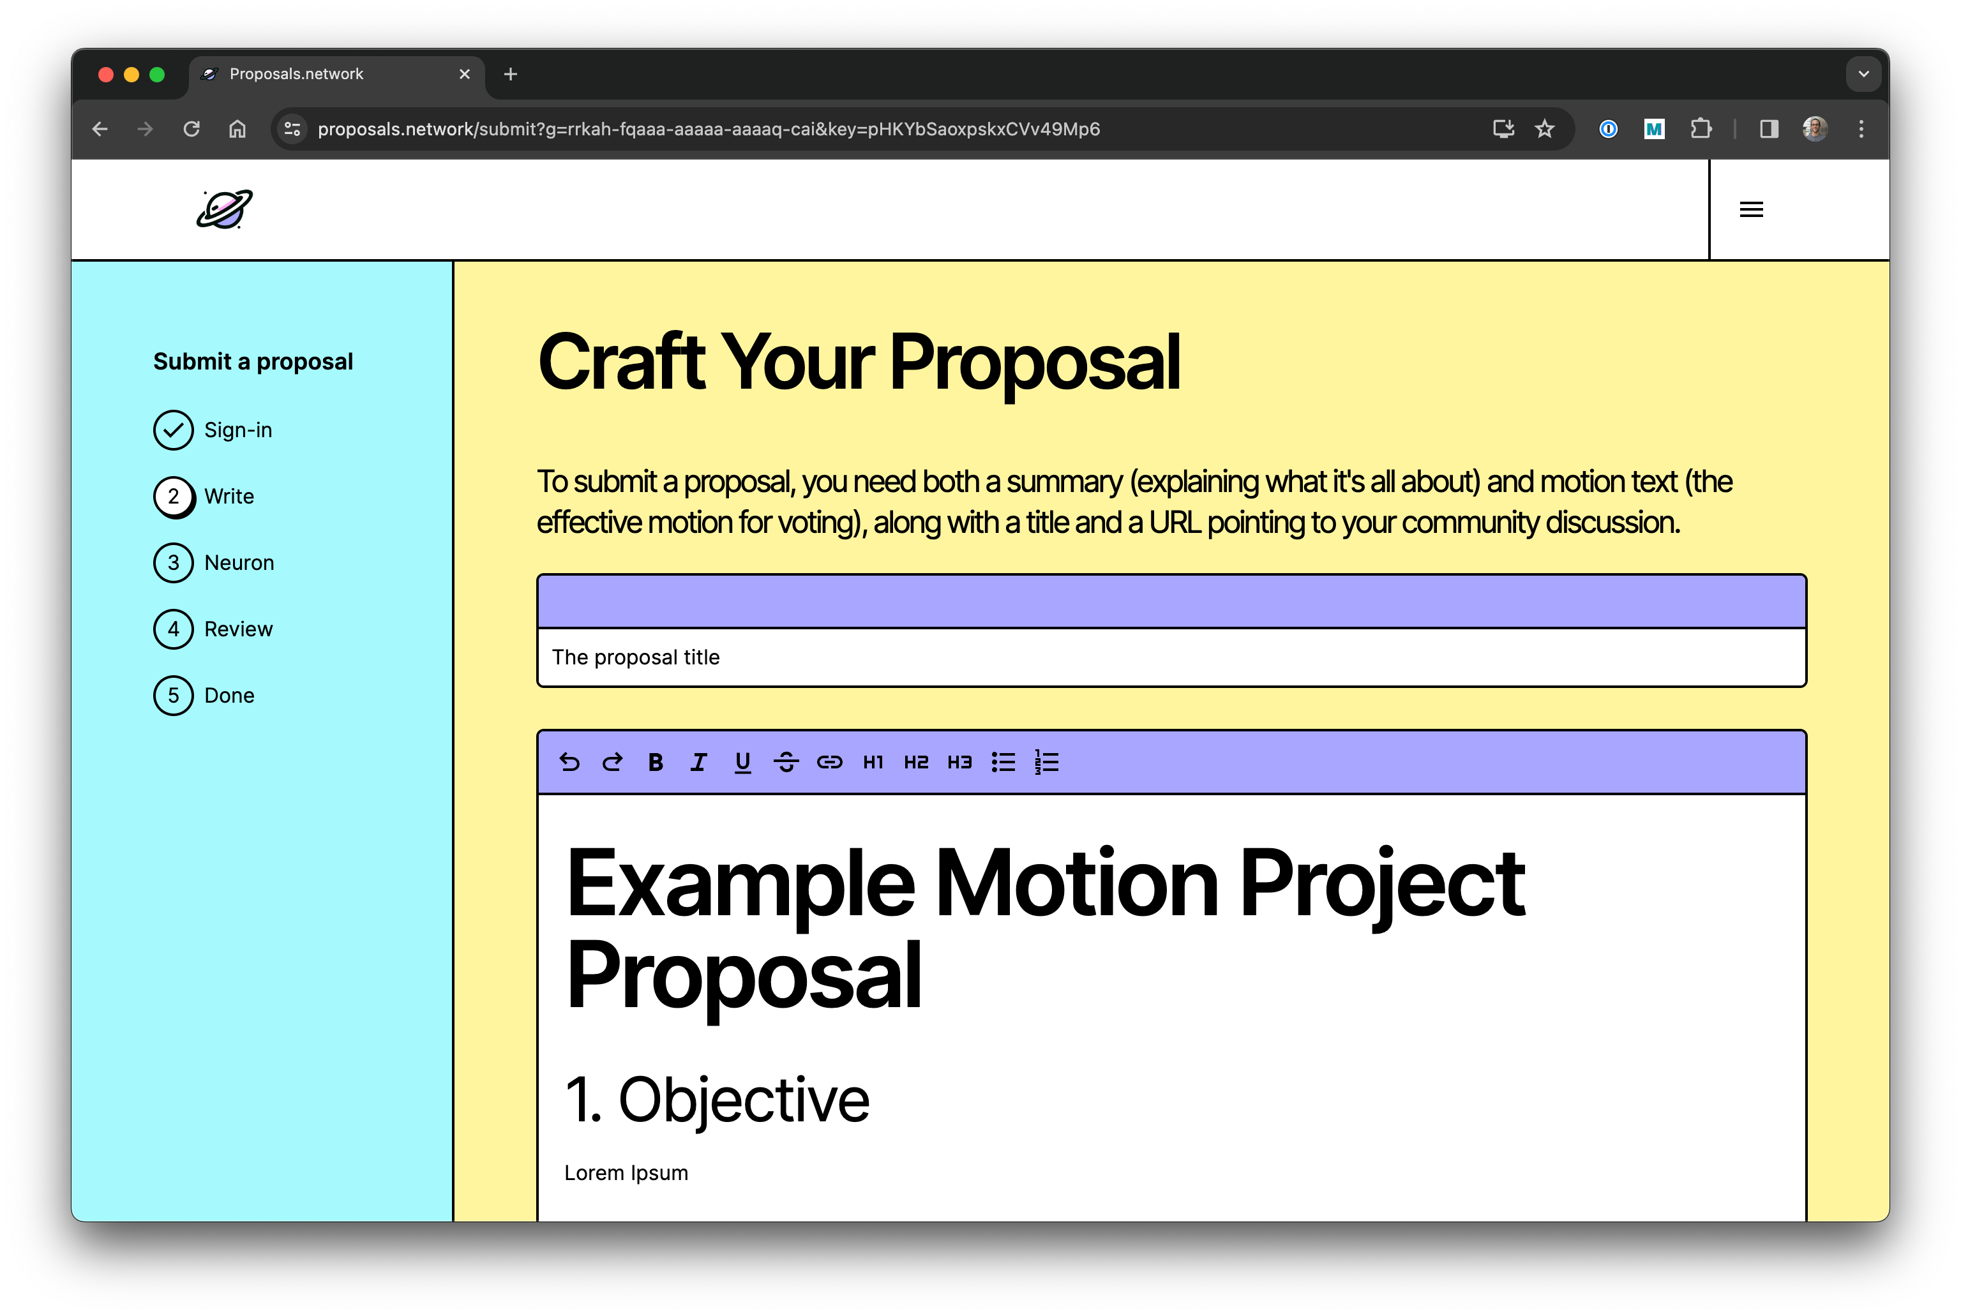Click the undo icon in editor toolbar
Viewport: 1961px width, 1316px height.
click(x=569, y=762)
